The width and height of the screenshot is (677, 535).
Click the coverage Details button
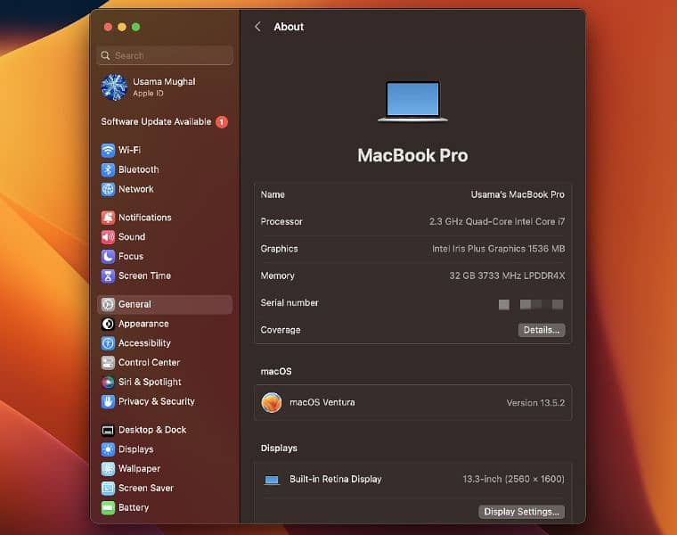click(x=541, y=330)
